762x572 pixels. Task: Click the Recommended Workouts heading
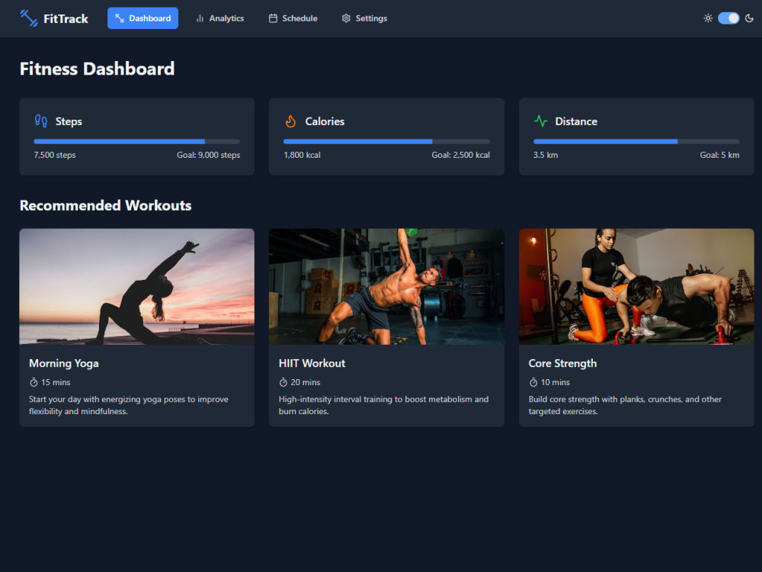click(x=105, y=205)
